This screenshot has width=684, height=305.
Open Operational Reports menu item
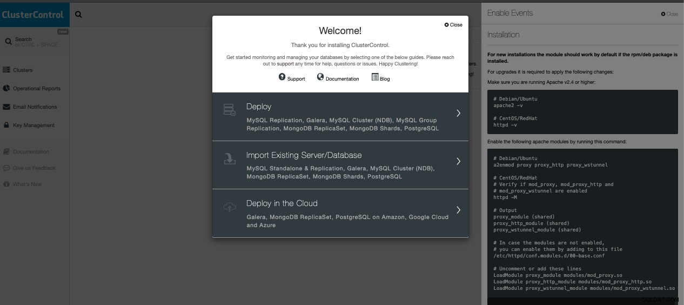[37, 89]
